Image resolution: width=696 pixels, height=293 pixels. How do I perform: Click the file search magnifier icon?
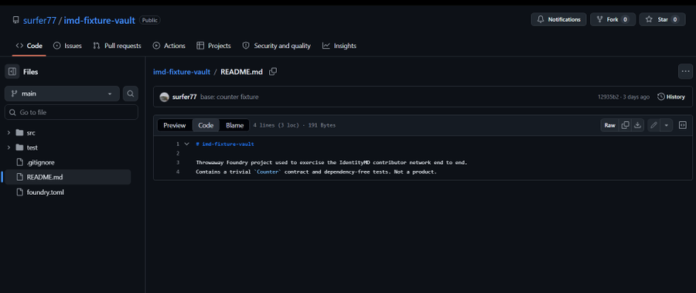(131, 94)
